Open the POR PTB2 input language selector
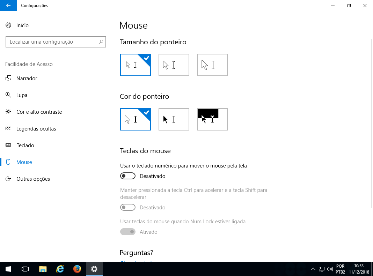This screenshot has width=373, height=276. pyautogui.click(x=340, y=269)
